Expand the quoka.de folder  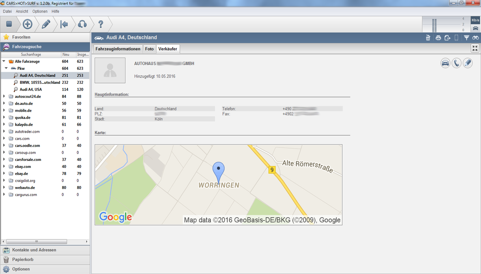[4, 117]
